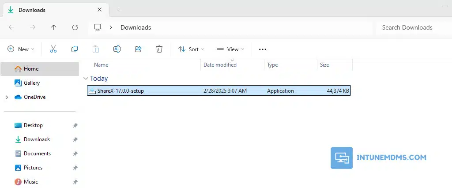Open the Sort dropdown

coord(191,49)
